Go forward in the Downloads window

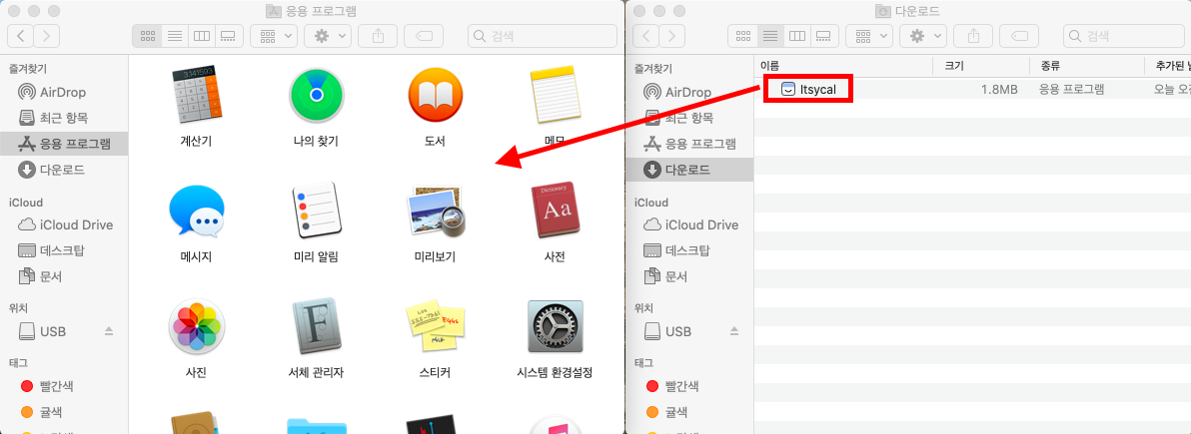(x=672, y=35)
